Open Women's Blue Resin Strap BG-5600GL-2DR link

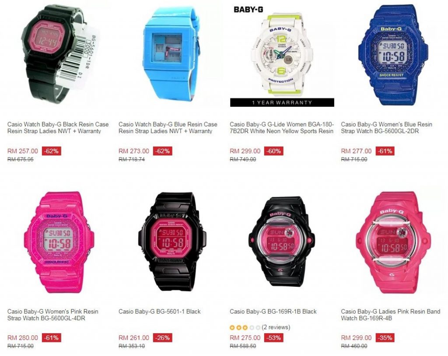(x=387, y=128)
